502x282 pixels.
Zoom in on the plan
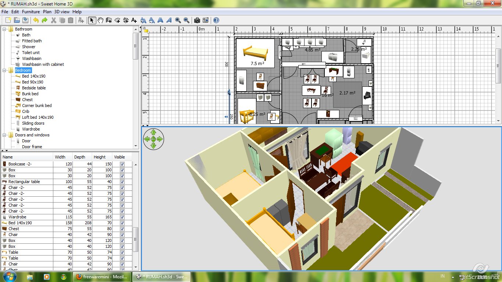point(178,20)
